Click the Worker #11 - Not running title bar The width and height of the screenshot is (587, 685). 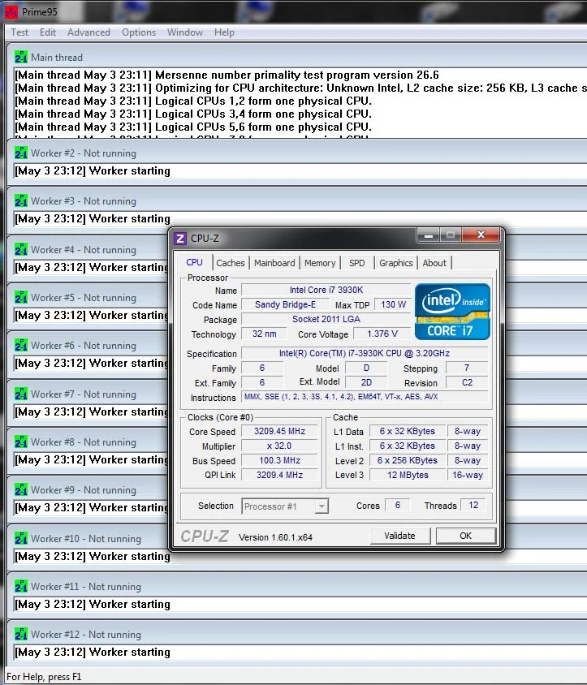coord(297,586)
